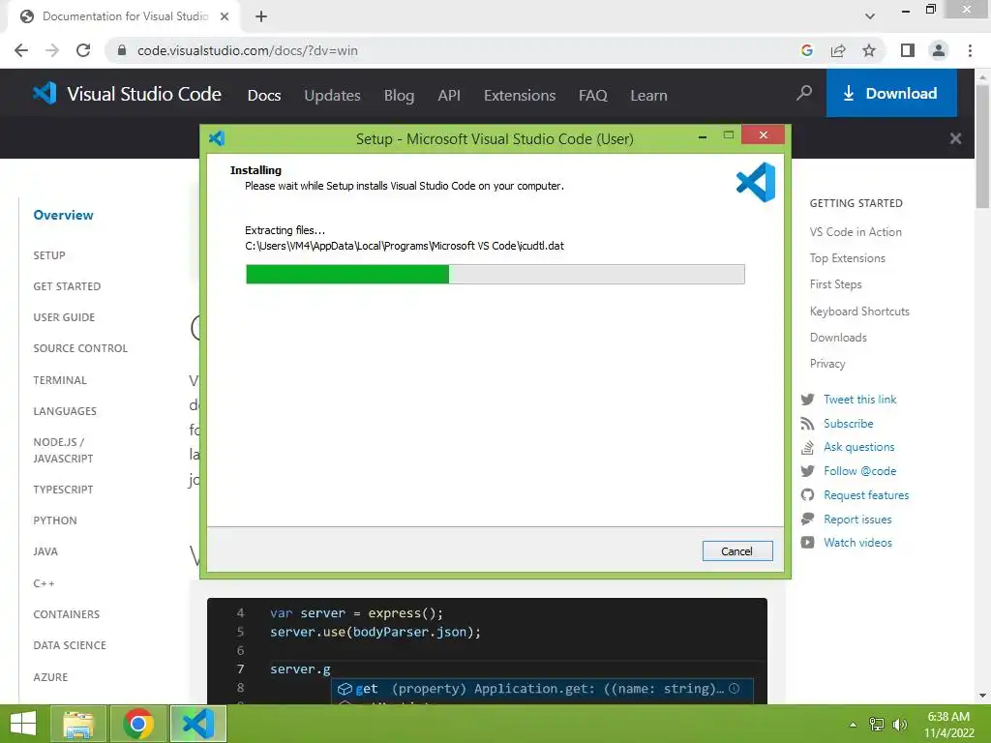Screen dimensions: 991x743
Task: Expand the GET STARTED docs section
Action: 67,286
